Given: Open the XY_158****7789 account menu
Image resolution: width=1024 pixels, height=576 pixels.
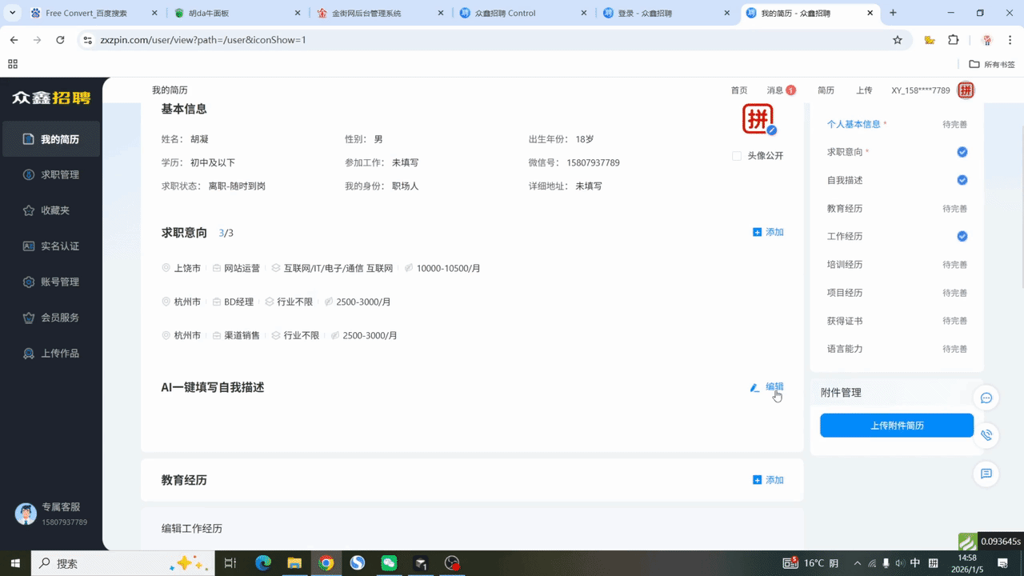Looking at the screenshot, I should (920, 90).
